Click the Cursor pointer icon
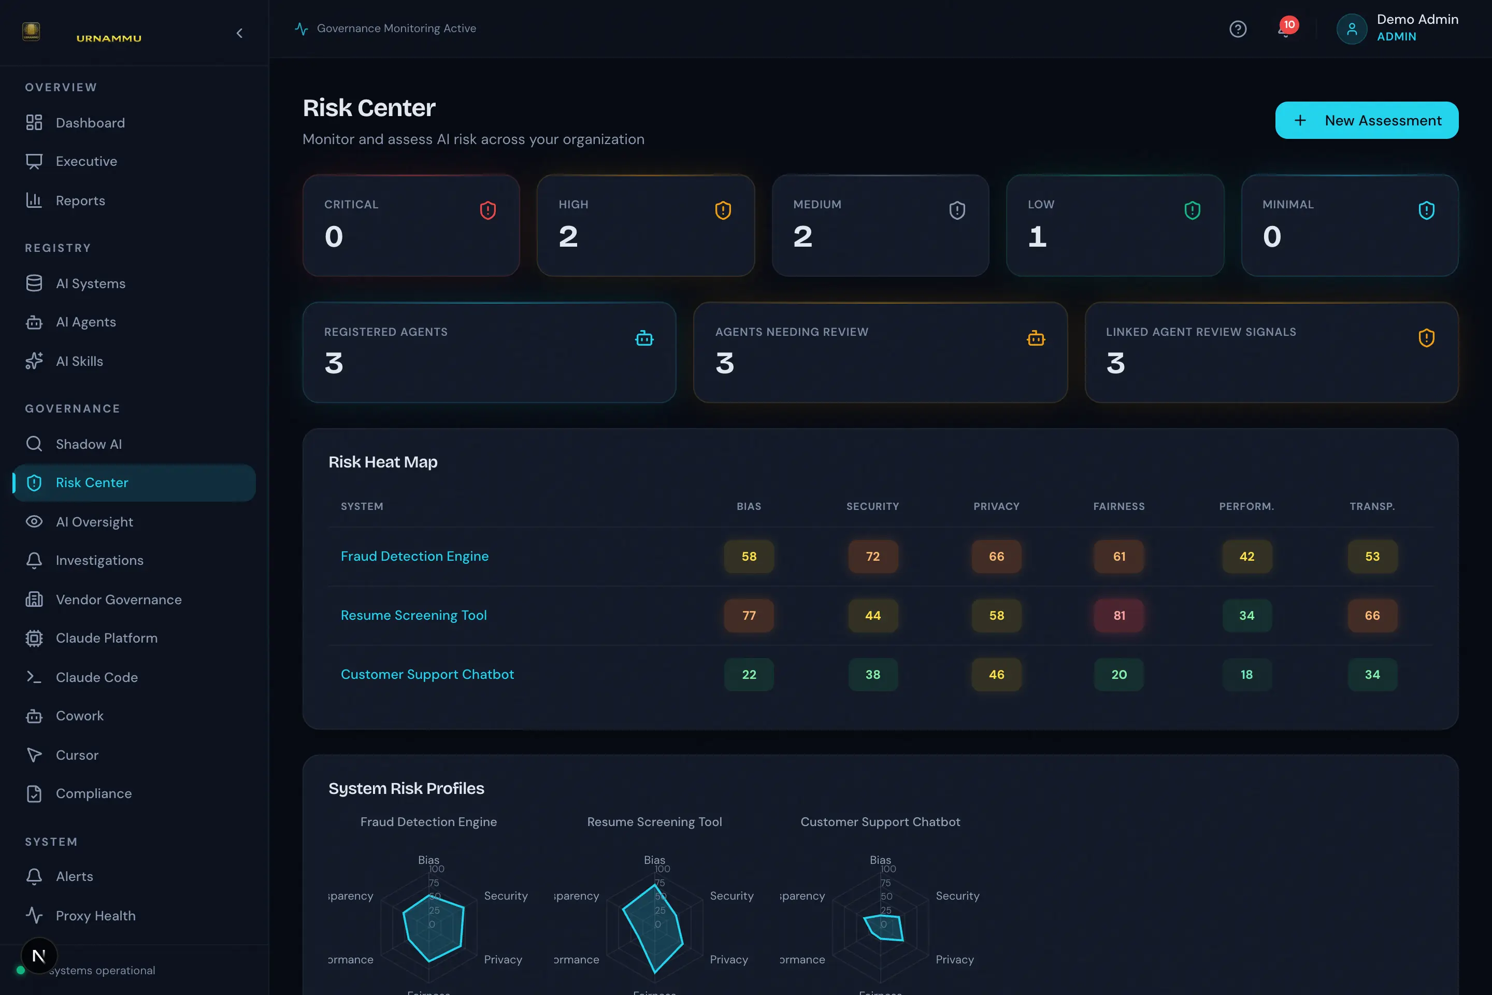The height and width of the screenshot is (995, 1492). tap(34, 755)
